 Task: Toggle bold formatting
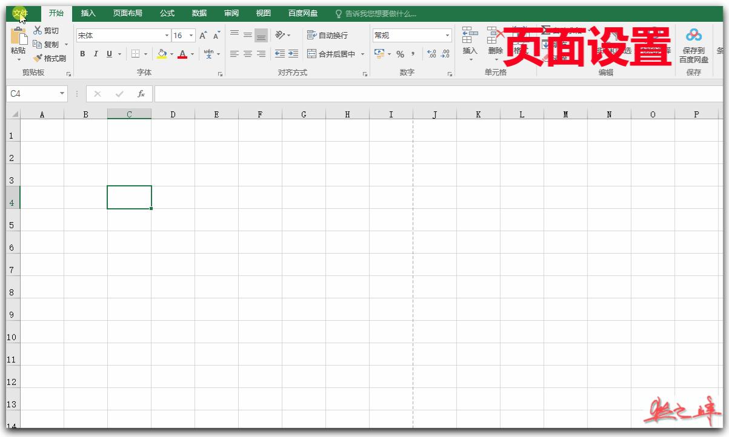tap(82, 54)
